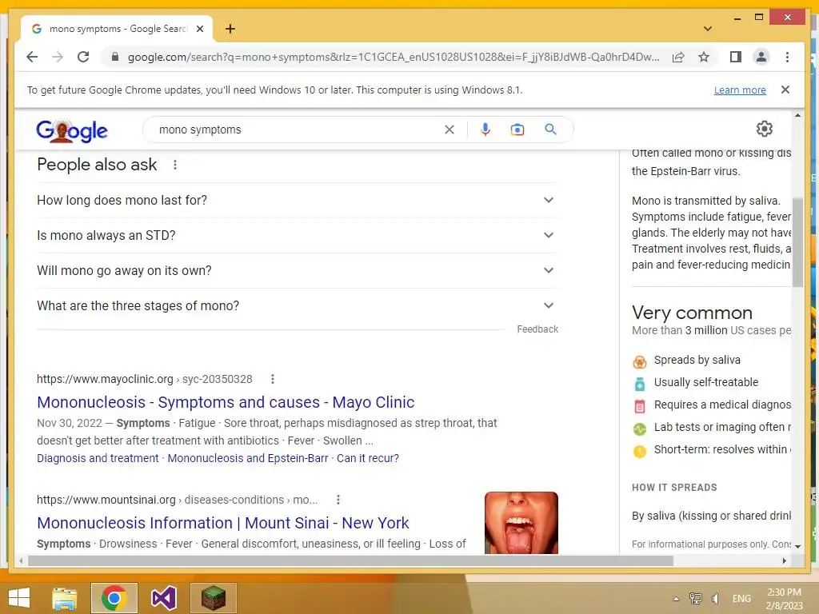
Task: Open Mononucleosis and Epstein-Barr sublink
Action: coord(248,458)
